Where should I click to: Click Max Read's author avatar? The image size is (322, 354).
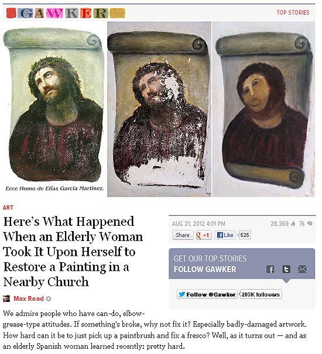point(6,298)
